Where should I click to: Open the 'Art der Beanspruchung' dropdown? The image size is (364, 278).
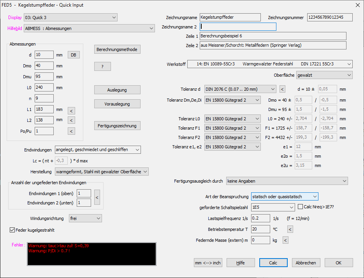(285, 197)
